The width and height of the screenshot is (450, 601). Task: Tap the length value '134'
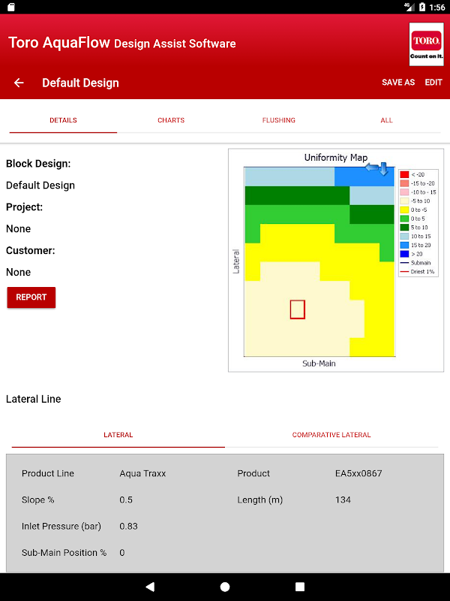(x=343, y=500)
